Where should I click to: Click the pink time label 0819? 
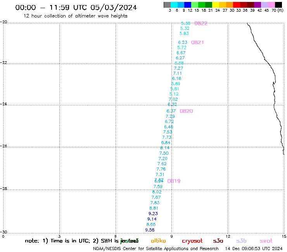pos(174,181)
